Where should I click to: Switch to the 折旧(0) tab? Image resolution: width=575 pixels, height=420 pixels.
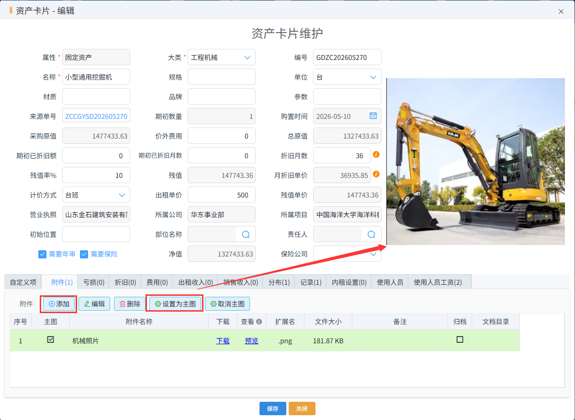[x=125, y=282]
